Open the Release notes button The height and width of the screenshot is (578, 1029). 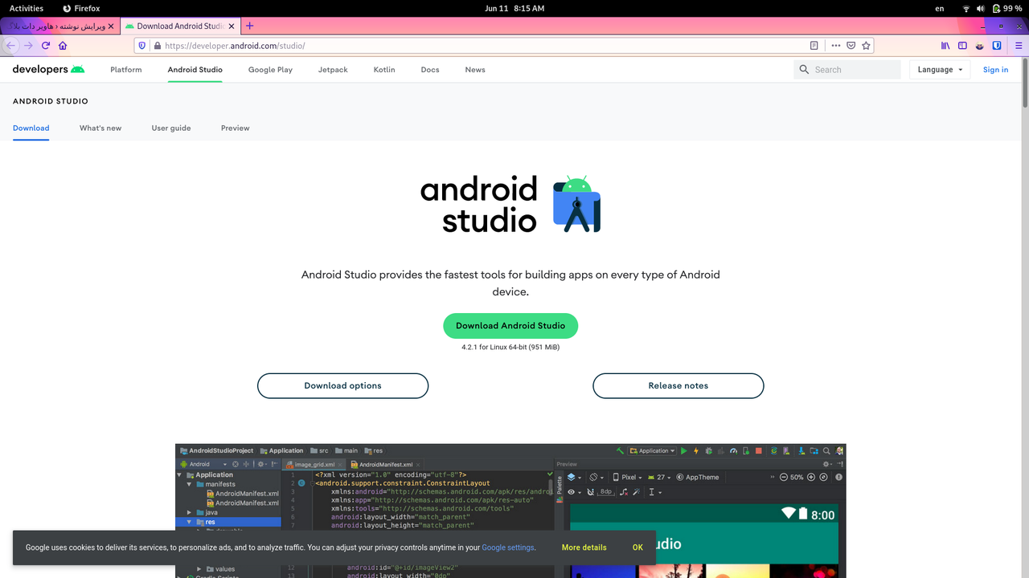click(678, 385)
